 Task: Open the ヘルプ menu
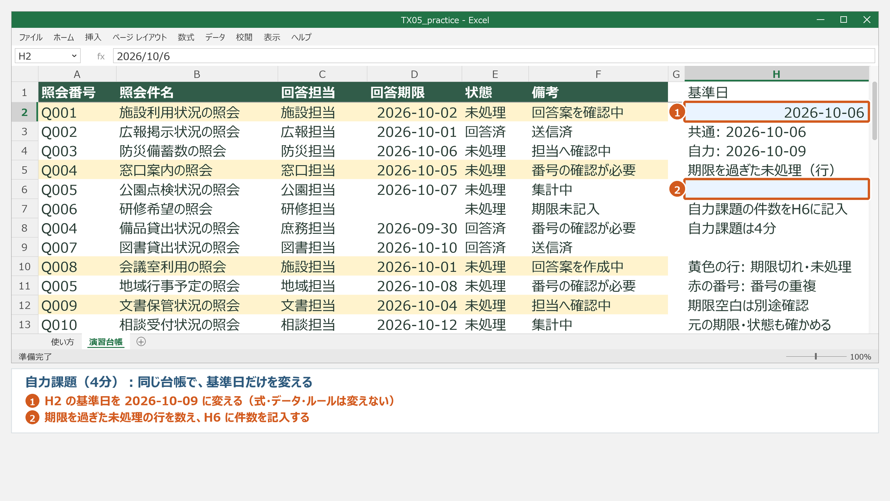[301, 37]
